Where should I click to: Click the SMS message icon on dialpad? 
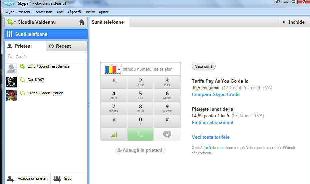click(167, 134)
